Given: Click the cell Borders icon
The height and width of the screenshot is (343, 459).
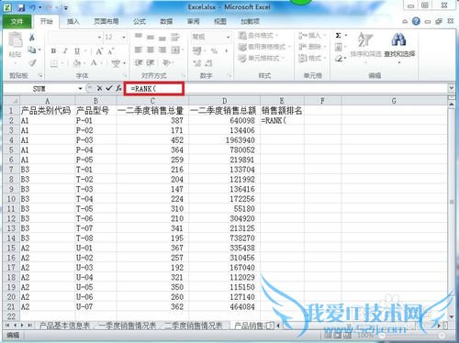Looking at the screenshot, I should 54,63.
